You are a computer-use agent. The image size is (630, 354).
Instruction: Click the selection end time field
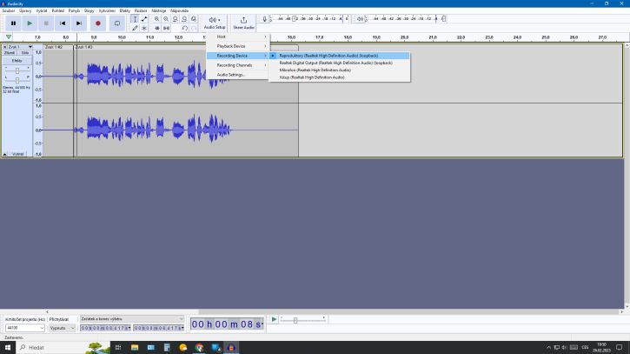159,328
